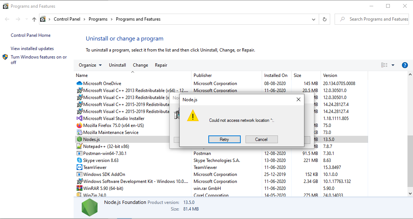Click the Mozilla Firefox 75.0 icon
Screen dimensions: 413x219
79,125
